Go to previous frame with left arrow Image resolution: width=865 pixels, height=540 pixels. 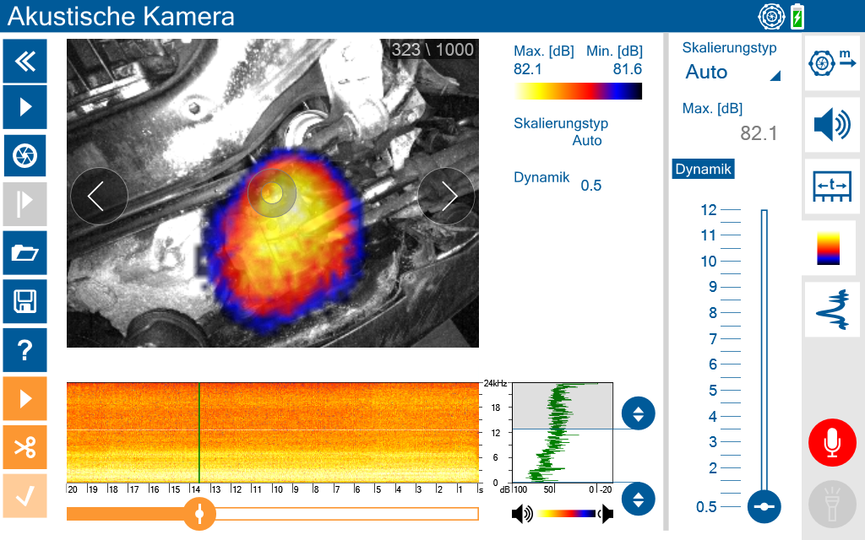(x=100, y=196)
